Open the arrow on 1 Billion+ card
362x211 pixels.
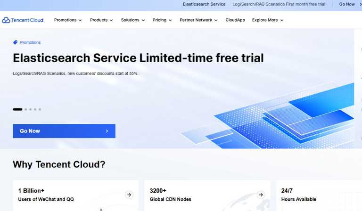click(x=129, y=195)
